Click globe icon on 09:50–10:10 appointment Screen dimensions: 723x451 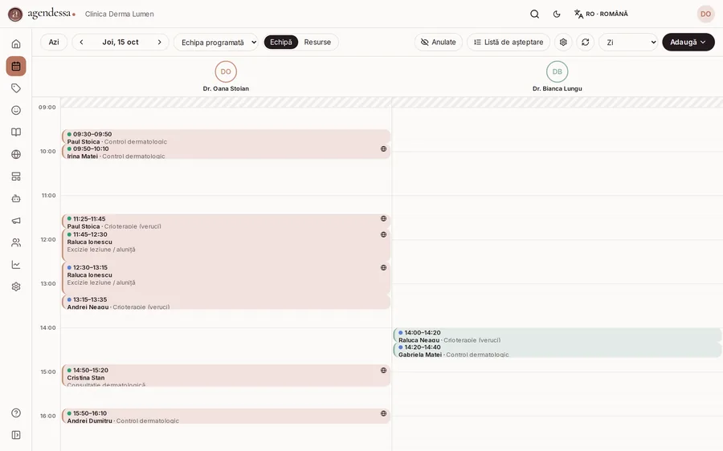(383, 148)
